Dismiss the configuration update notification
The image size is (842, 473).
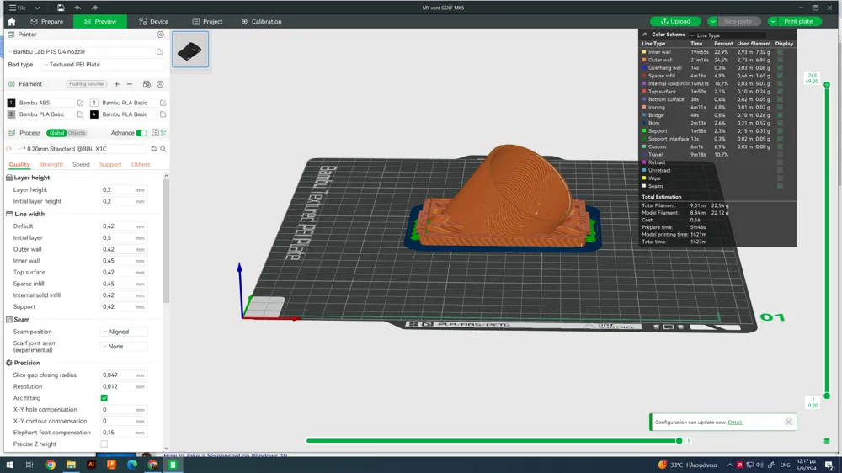point(788,422)
